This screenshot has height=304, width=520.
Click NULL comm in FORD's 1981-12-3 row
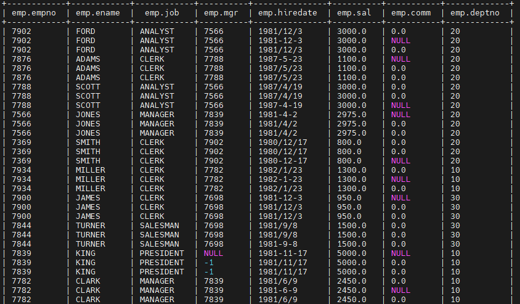point(400,41)
